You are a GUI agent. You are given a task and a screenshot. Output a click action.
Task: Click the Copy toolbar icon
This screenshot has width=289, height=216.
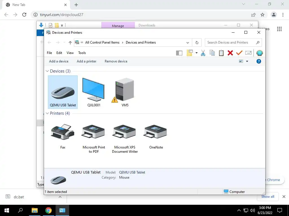coord(212,53)
